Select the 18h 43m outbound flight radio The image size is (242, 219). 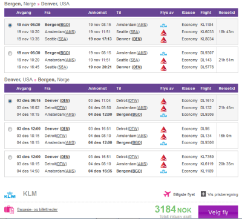[x=10, y=25]
